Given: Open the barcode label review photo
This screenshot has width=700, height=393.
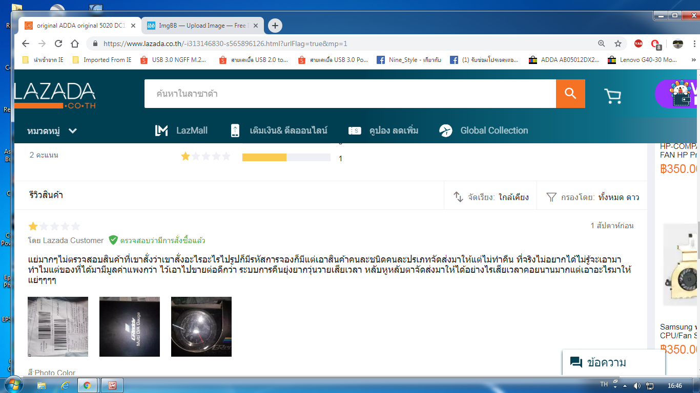Looking at the screenshot, I should (x=58, y=326).
